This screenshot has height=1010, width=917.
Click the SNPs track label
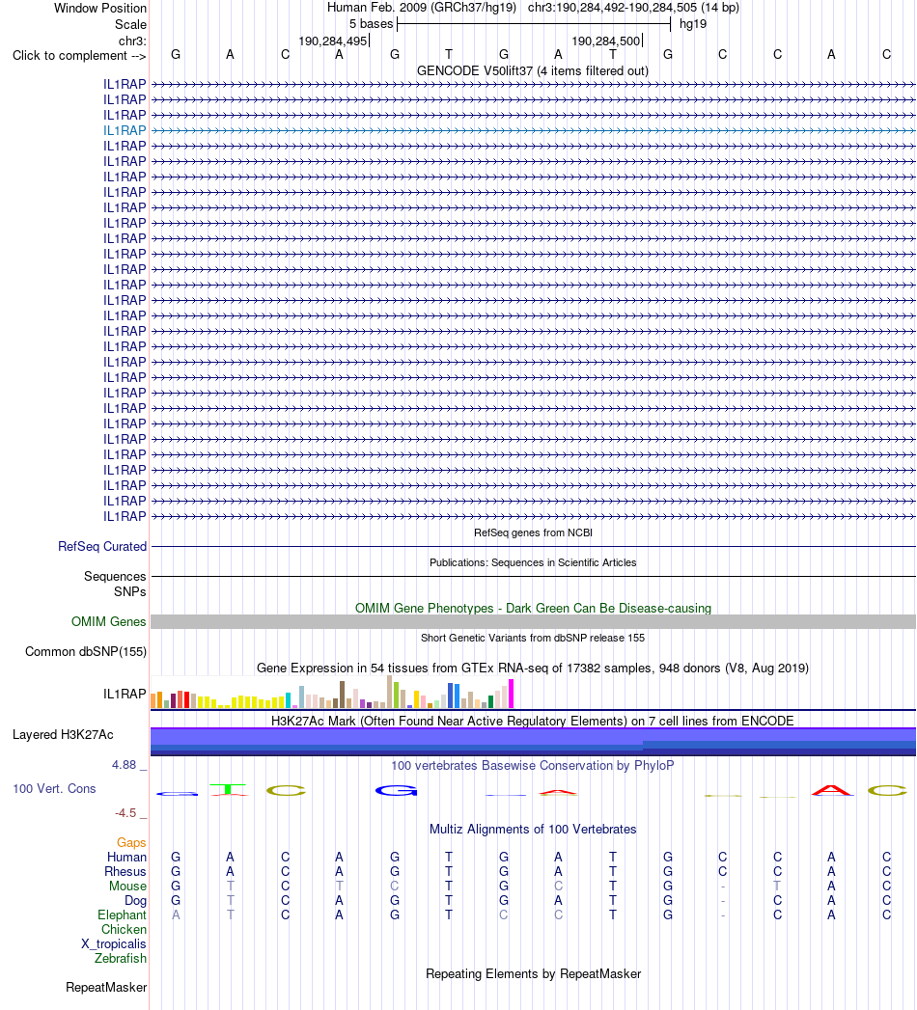point(130,591)
